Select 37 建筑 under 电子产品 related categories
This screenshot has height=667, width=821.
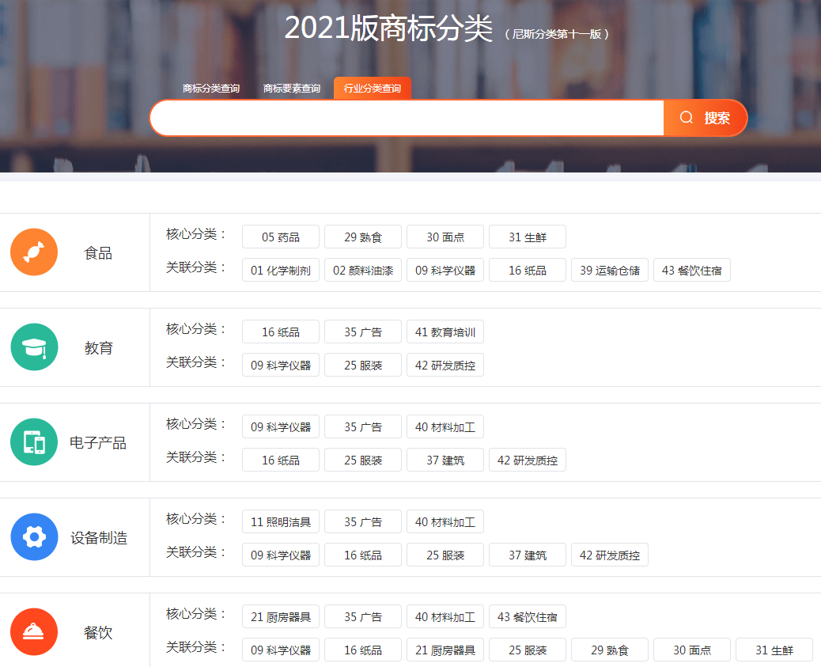tap(445, 460)
